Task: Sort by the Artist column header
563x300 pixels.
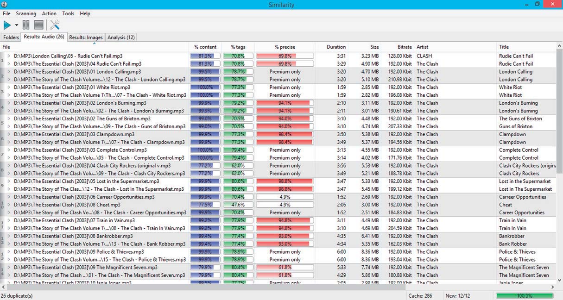Action: pos(455,47)
